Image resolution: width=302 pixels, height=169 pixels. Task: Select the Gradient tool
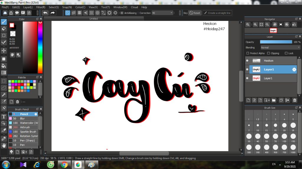(x=4, y=73)
